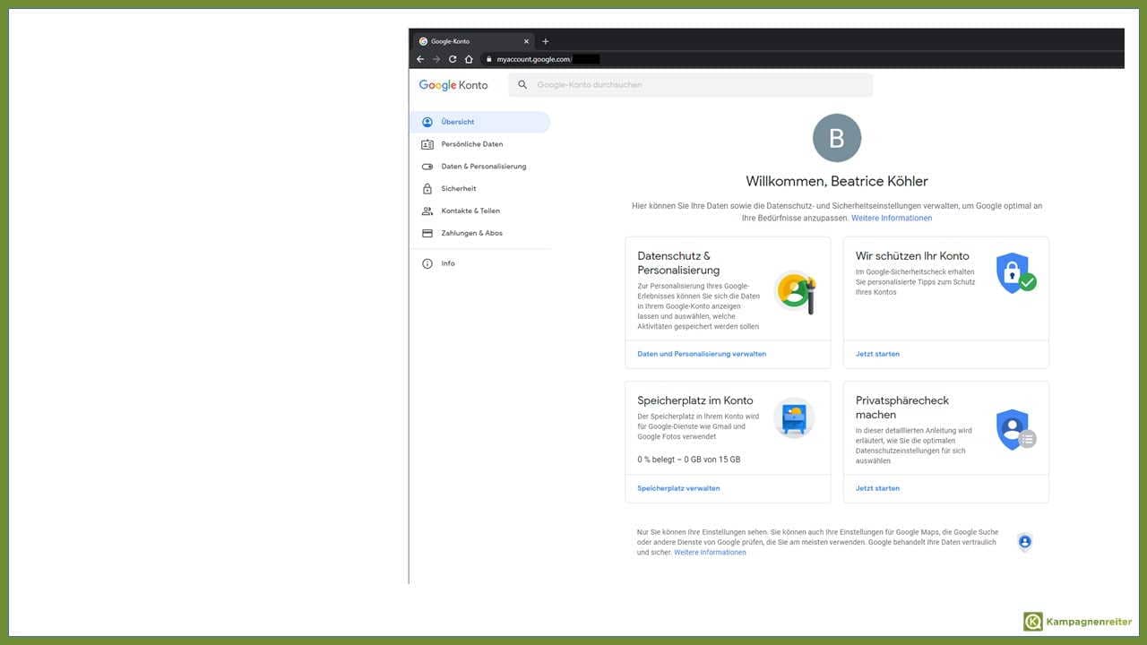The height and width of the screenshot is (645, 1147).
Task: Click the 0 % belegt storage text
Action: pos(688,460)
